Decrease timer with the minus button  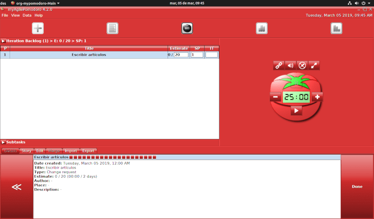point(275,97)
